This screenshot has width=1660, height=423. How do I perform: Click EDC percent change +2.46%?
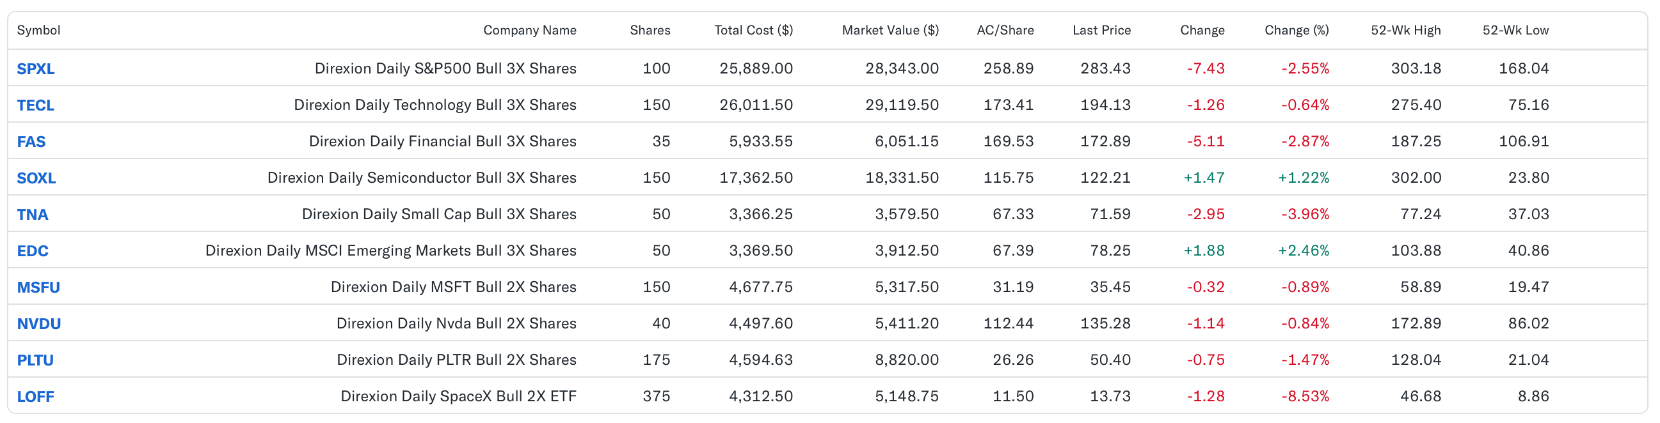coord(1303,250)
